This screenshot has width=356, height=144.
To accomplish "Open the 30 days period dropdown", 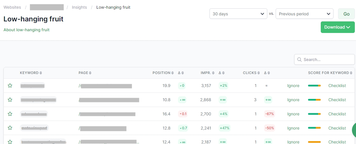I will 238,14.
